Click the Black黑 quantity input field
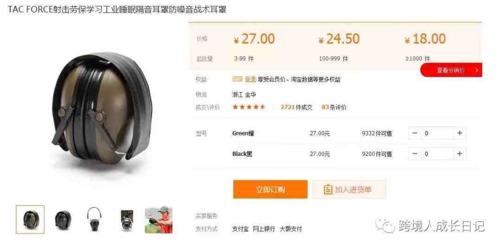This screenshot has height=248, width=501. click(x=437, y=153)
